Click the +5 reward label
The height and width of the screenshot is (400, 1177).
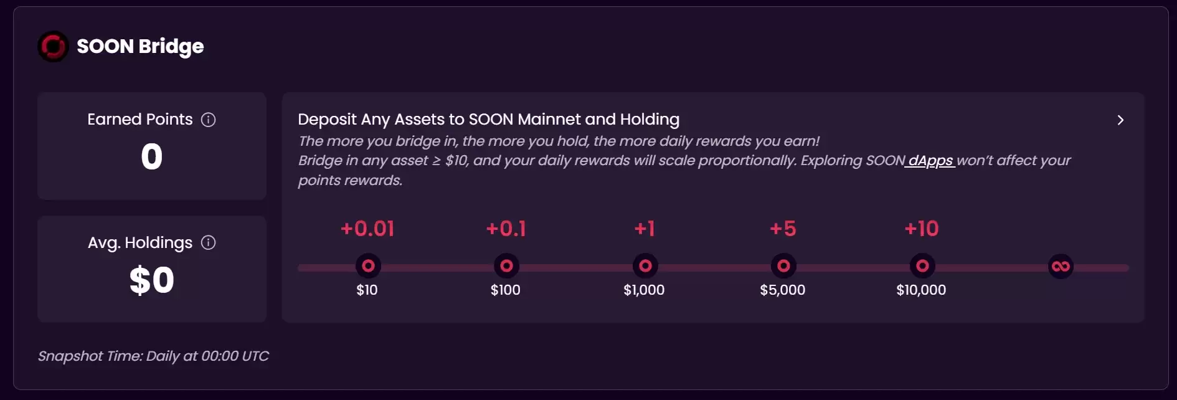click(x=783, y=229)
